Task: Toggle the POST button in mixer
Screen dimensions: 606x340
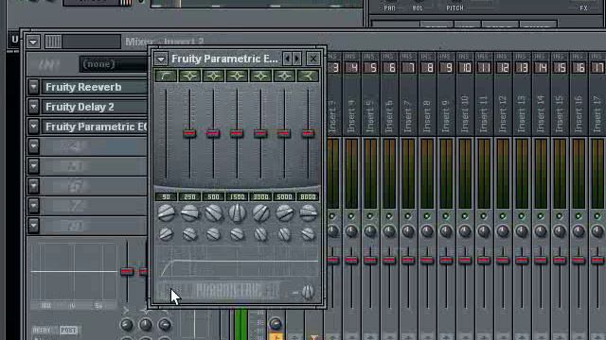Action: pyautogui.click(x=68, y=331)
